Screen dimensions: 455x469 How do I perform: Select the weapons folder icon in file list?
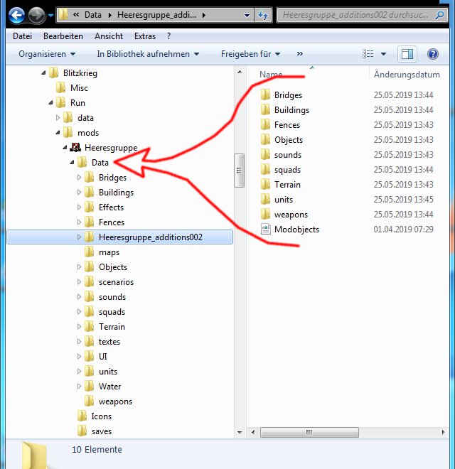265,215
